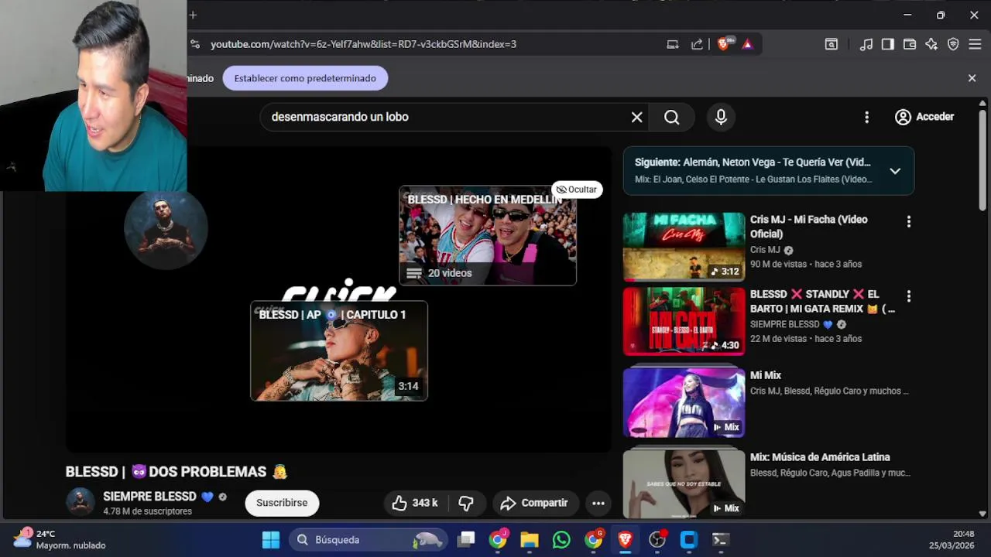Screen dimensions: 991x557
Task: Click scrollbar down arrow
Action: pos(982,514)
